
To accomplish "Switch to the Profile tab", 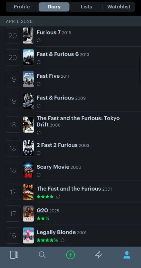I will pos(22,7).
